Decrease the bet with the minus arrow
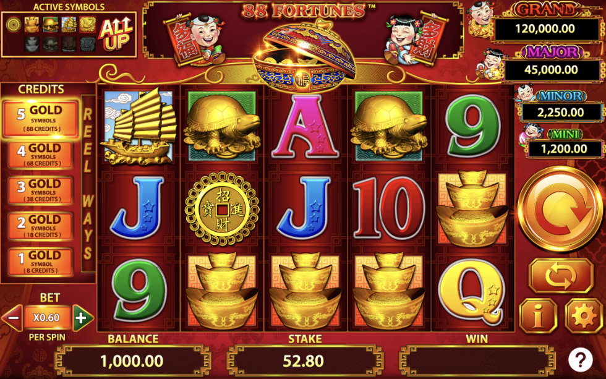The height and width of the screenshot is (379, 606). coord(13,318)
